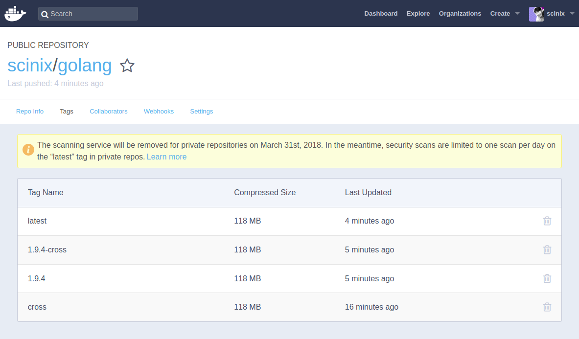Focus the Search input field
Viewport: 579px width, 339px height.
(93, 14)
